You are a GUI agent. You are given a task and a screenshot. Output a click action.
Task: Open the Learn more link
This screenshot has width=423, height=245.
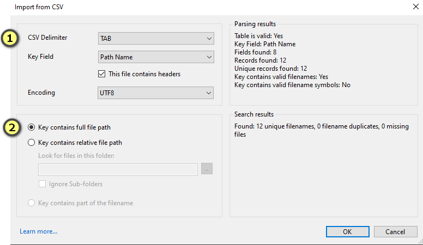(38, 231)
